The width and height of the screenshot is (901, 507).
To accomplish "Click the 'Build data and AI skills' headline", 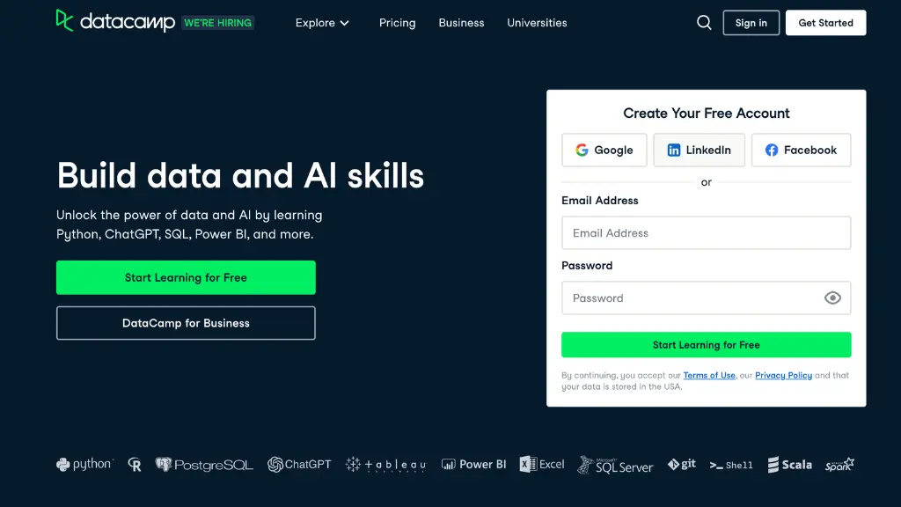I will [240, 175].
